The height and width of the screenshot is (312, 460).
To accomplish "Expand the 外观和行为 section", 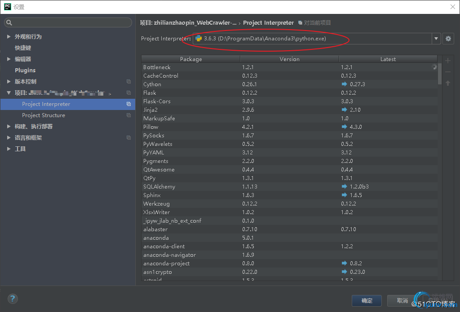I will pyautogui.click(x=9, y=37).
